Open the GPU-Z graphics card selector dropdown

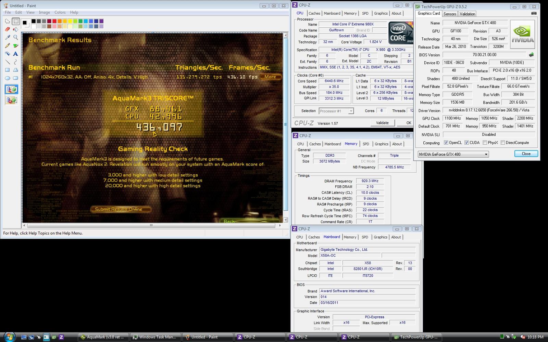click(453, 154)
